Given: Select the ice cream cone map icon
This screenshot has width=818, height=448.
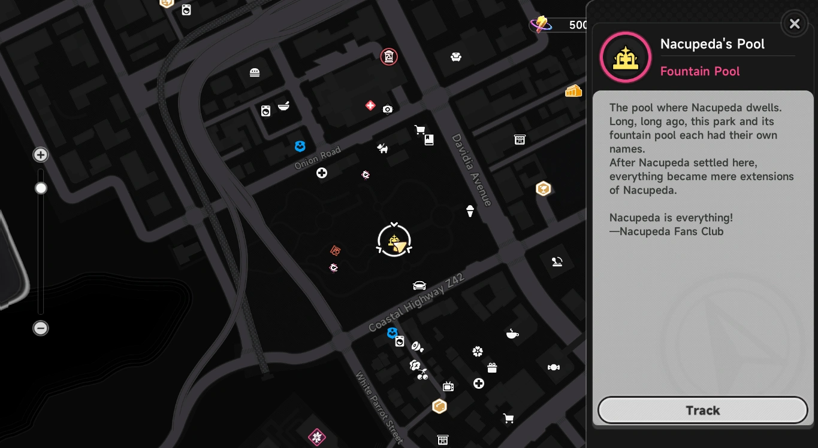Looking at the screenshot, I should pyautogui.click(x=470, y=211).
